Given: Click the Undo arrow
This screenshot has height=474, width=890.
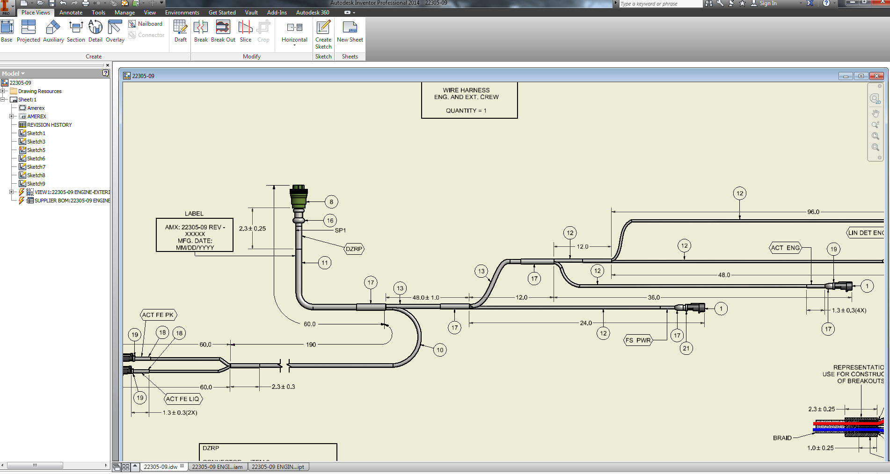Looking at the screenshot, I should point(63,3).
